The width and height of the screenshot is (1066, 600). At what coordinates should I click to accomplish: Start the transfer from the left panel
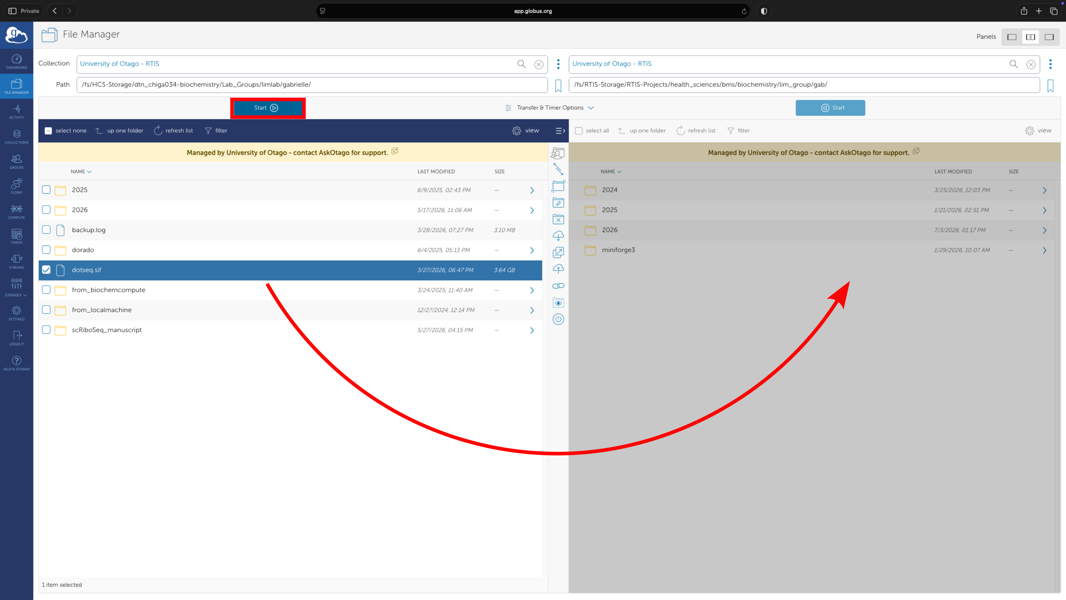[x=268, y=108]
